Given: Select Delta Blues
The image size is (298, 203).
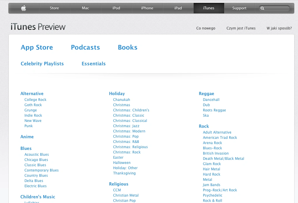Looking at the screenshot, I should (34, 181).
